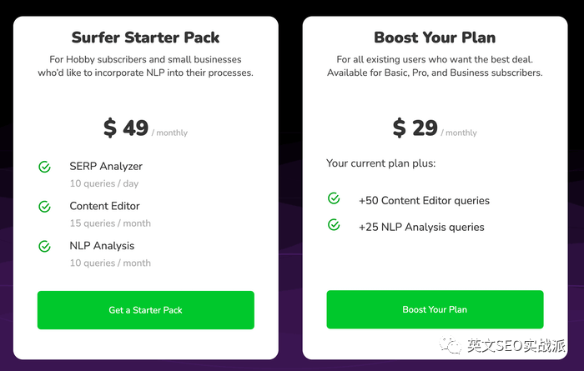Click the checkmark icon beside NLP Analysis
Image resolution: width=584 pixels, height=371 pixels.
tap(45, 246)
